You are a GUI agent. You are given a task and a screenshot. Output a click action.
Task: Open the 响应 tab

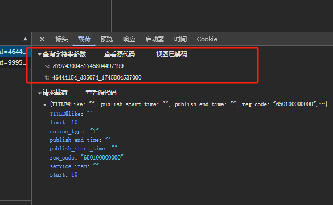tap(129, 39)
